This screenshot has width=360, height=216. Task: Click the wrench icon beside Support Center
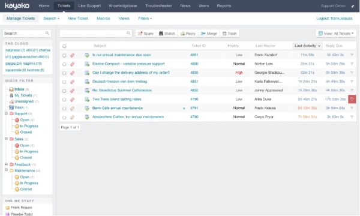click(x=353, y=6)
